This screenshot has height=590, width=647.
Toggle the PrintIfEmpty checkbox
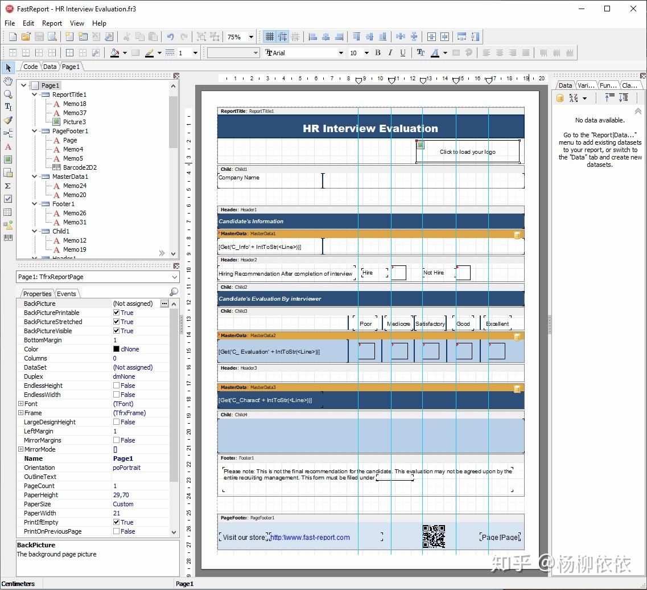[116, 522]
